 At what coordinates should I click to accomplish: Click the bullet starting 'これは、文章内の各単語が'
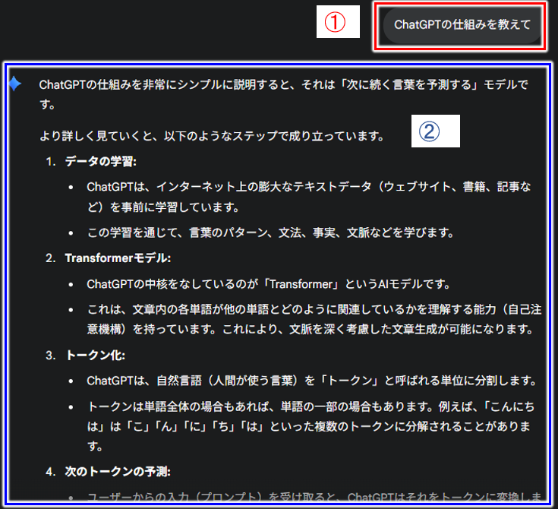coord(314,319)
